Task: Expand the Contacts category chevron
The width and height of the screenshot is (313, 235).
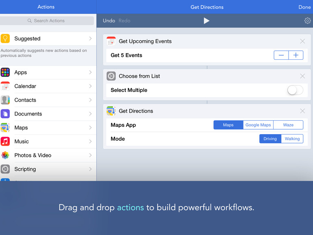Action: pos(90,100)
